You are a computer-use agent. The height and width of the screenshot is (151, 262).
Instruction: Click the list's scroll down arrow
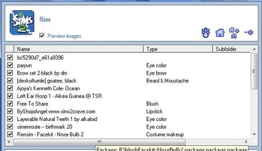(x=254, y=134)
